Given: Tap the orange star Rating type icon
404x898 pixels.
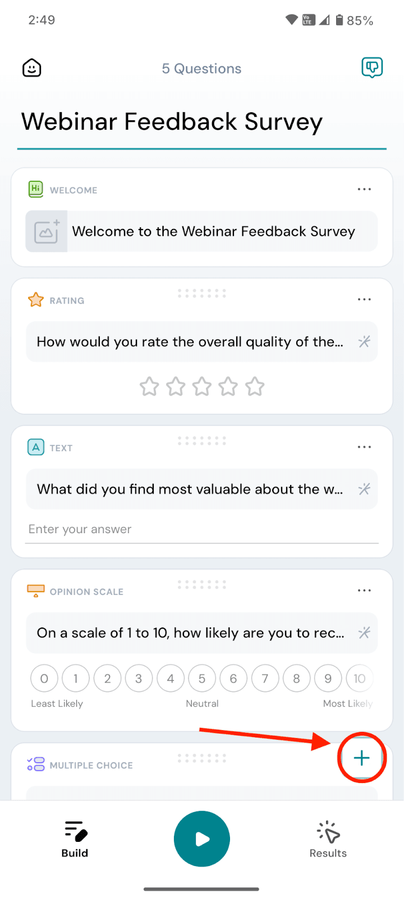Looking at the screenshot, I should (36, 300).
